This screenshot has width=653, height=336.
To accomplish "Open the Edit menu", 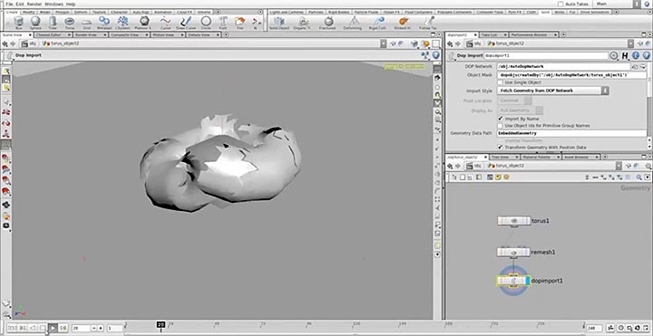I will pyautogui.click(x=20, y=4).
